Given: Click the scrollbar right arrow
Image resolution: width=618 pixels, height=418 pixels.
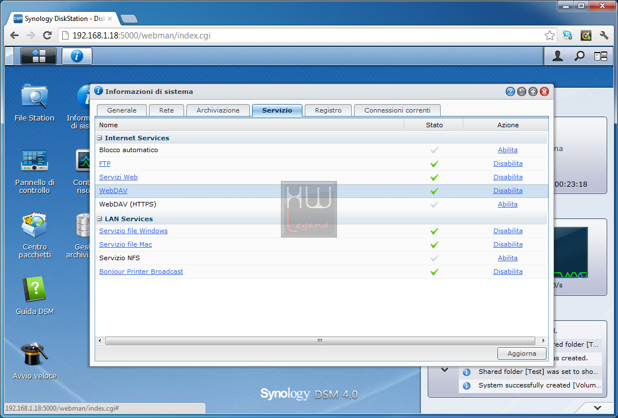Looking at the screenshot, I should (543, 341).
